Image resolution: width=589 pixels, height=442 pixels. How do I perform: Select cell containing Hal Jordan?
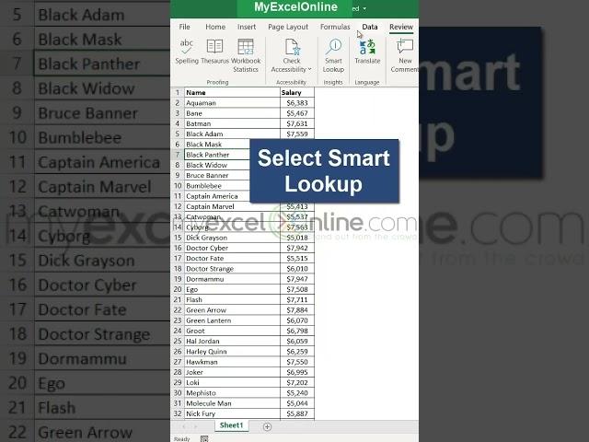click(232, 342)
